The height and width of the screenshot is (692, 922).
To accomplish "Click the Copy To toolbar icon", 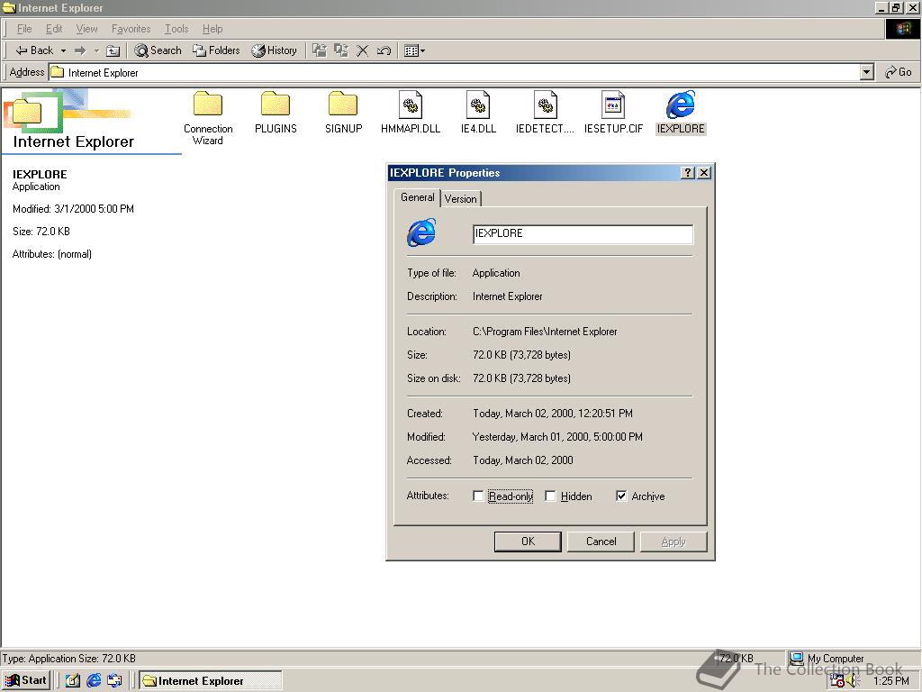I will pyautogui.click(x=341, y=50).
